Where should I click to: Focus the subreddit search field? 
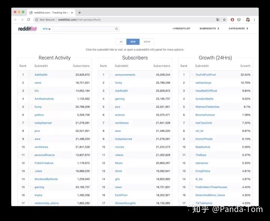84,29
